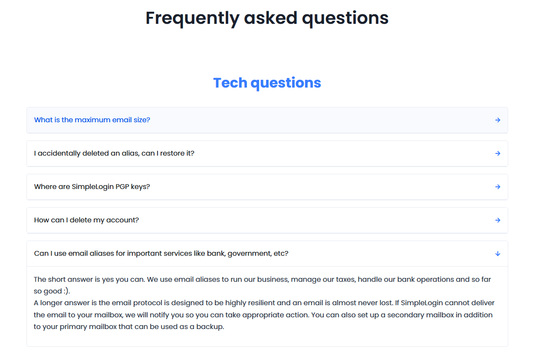Collapse "Can I use email aliases for important services" question
This screenshot has width=542, height=352.
pos(161,254)
